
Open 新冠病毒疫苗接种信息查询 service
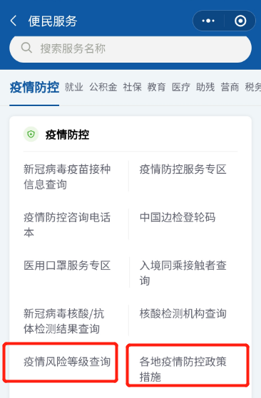(67, 177)
